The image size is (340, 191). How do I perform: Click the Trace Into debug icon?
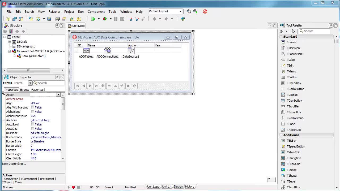tap(131, 19)
